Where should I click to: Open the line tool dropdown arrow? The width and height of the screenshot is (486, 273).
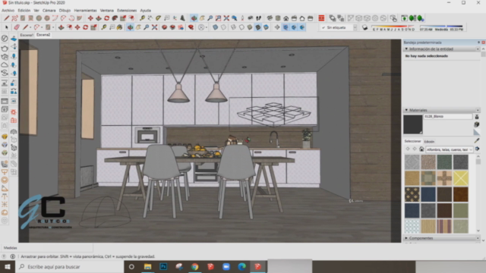tap(30, 27)
